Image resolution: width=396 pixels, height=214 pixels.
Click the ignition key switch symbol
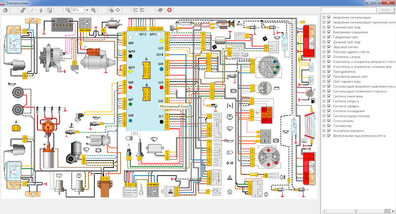pyautogui.click(x=141, y=190)
